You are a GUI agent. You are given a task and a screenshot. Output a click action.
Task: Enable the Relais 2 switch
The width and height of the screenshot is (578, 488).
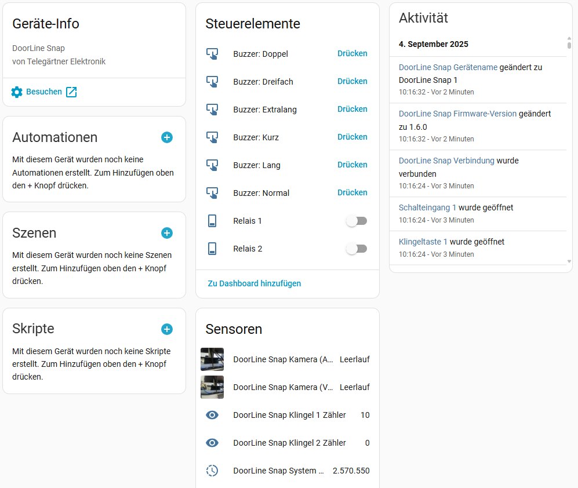[357, 249]
